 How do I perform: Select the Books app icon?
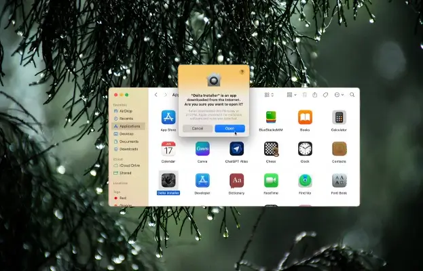click(x=305, y=117)
